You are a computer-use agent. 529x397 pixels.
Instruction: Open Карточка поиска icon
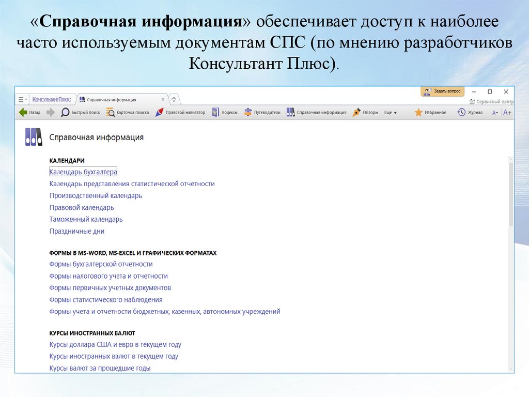pyautogui.click(x=111, y=112)
